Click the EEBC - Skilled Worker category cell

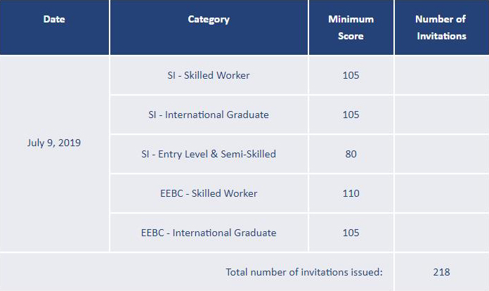coord(209,193)
